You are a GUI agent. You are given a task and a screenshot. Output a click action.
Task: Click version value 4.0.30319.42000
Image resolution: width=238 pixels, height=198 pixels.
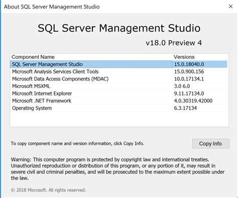pos(193,101)
